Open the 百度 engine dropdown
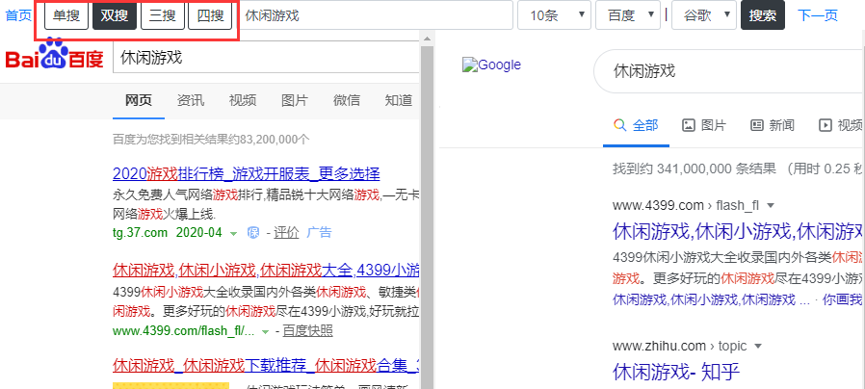Screen dimensions: 865x389 (x=628, y=15)
